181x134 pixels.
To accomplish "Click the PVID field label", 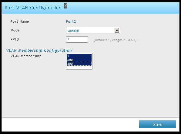I will [x=15, y=39].
